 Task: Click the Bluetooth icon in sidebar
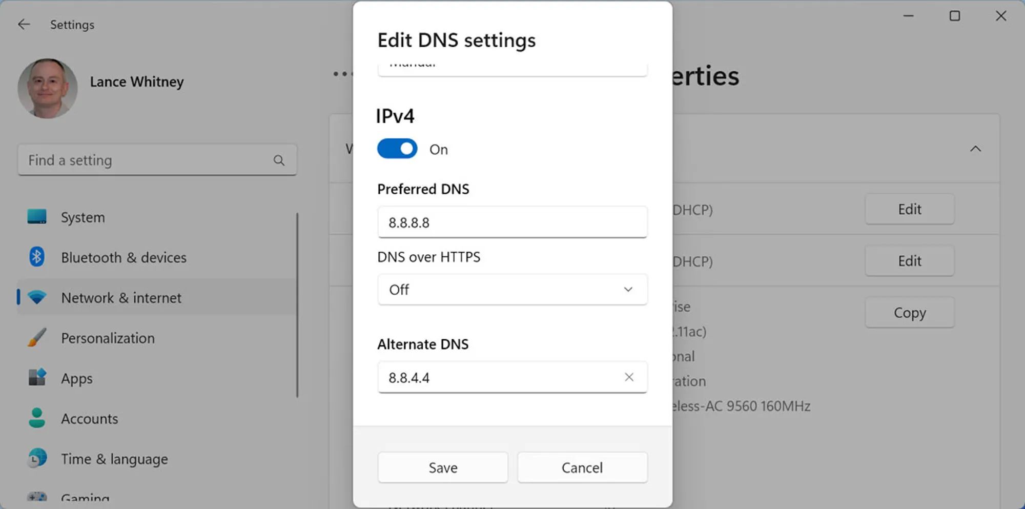(x=37, y=257)
